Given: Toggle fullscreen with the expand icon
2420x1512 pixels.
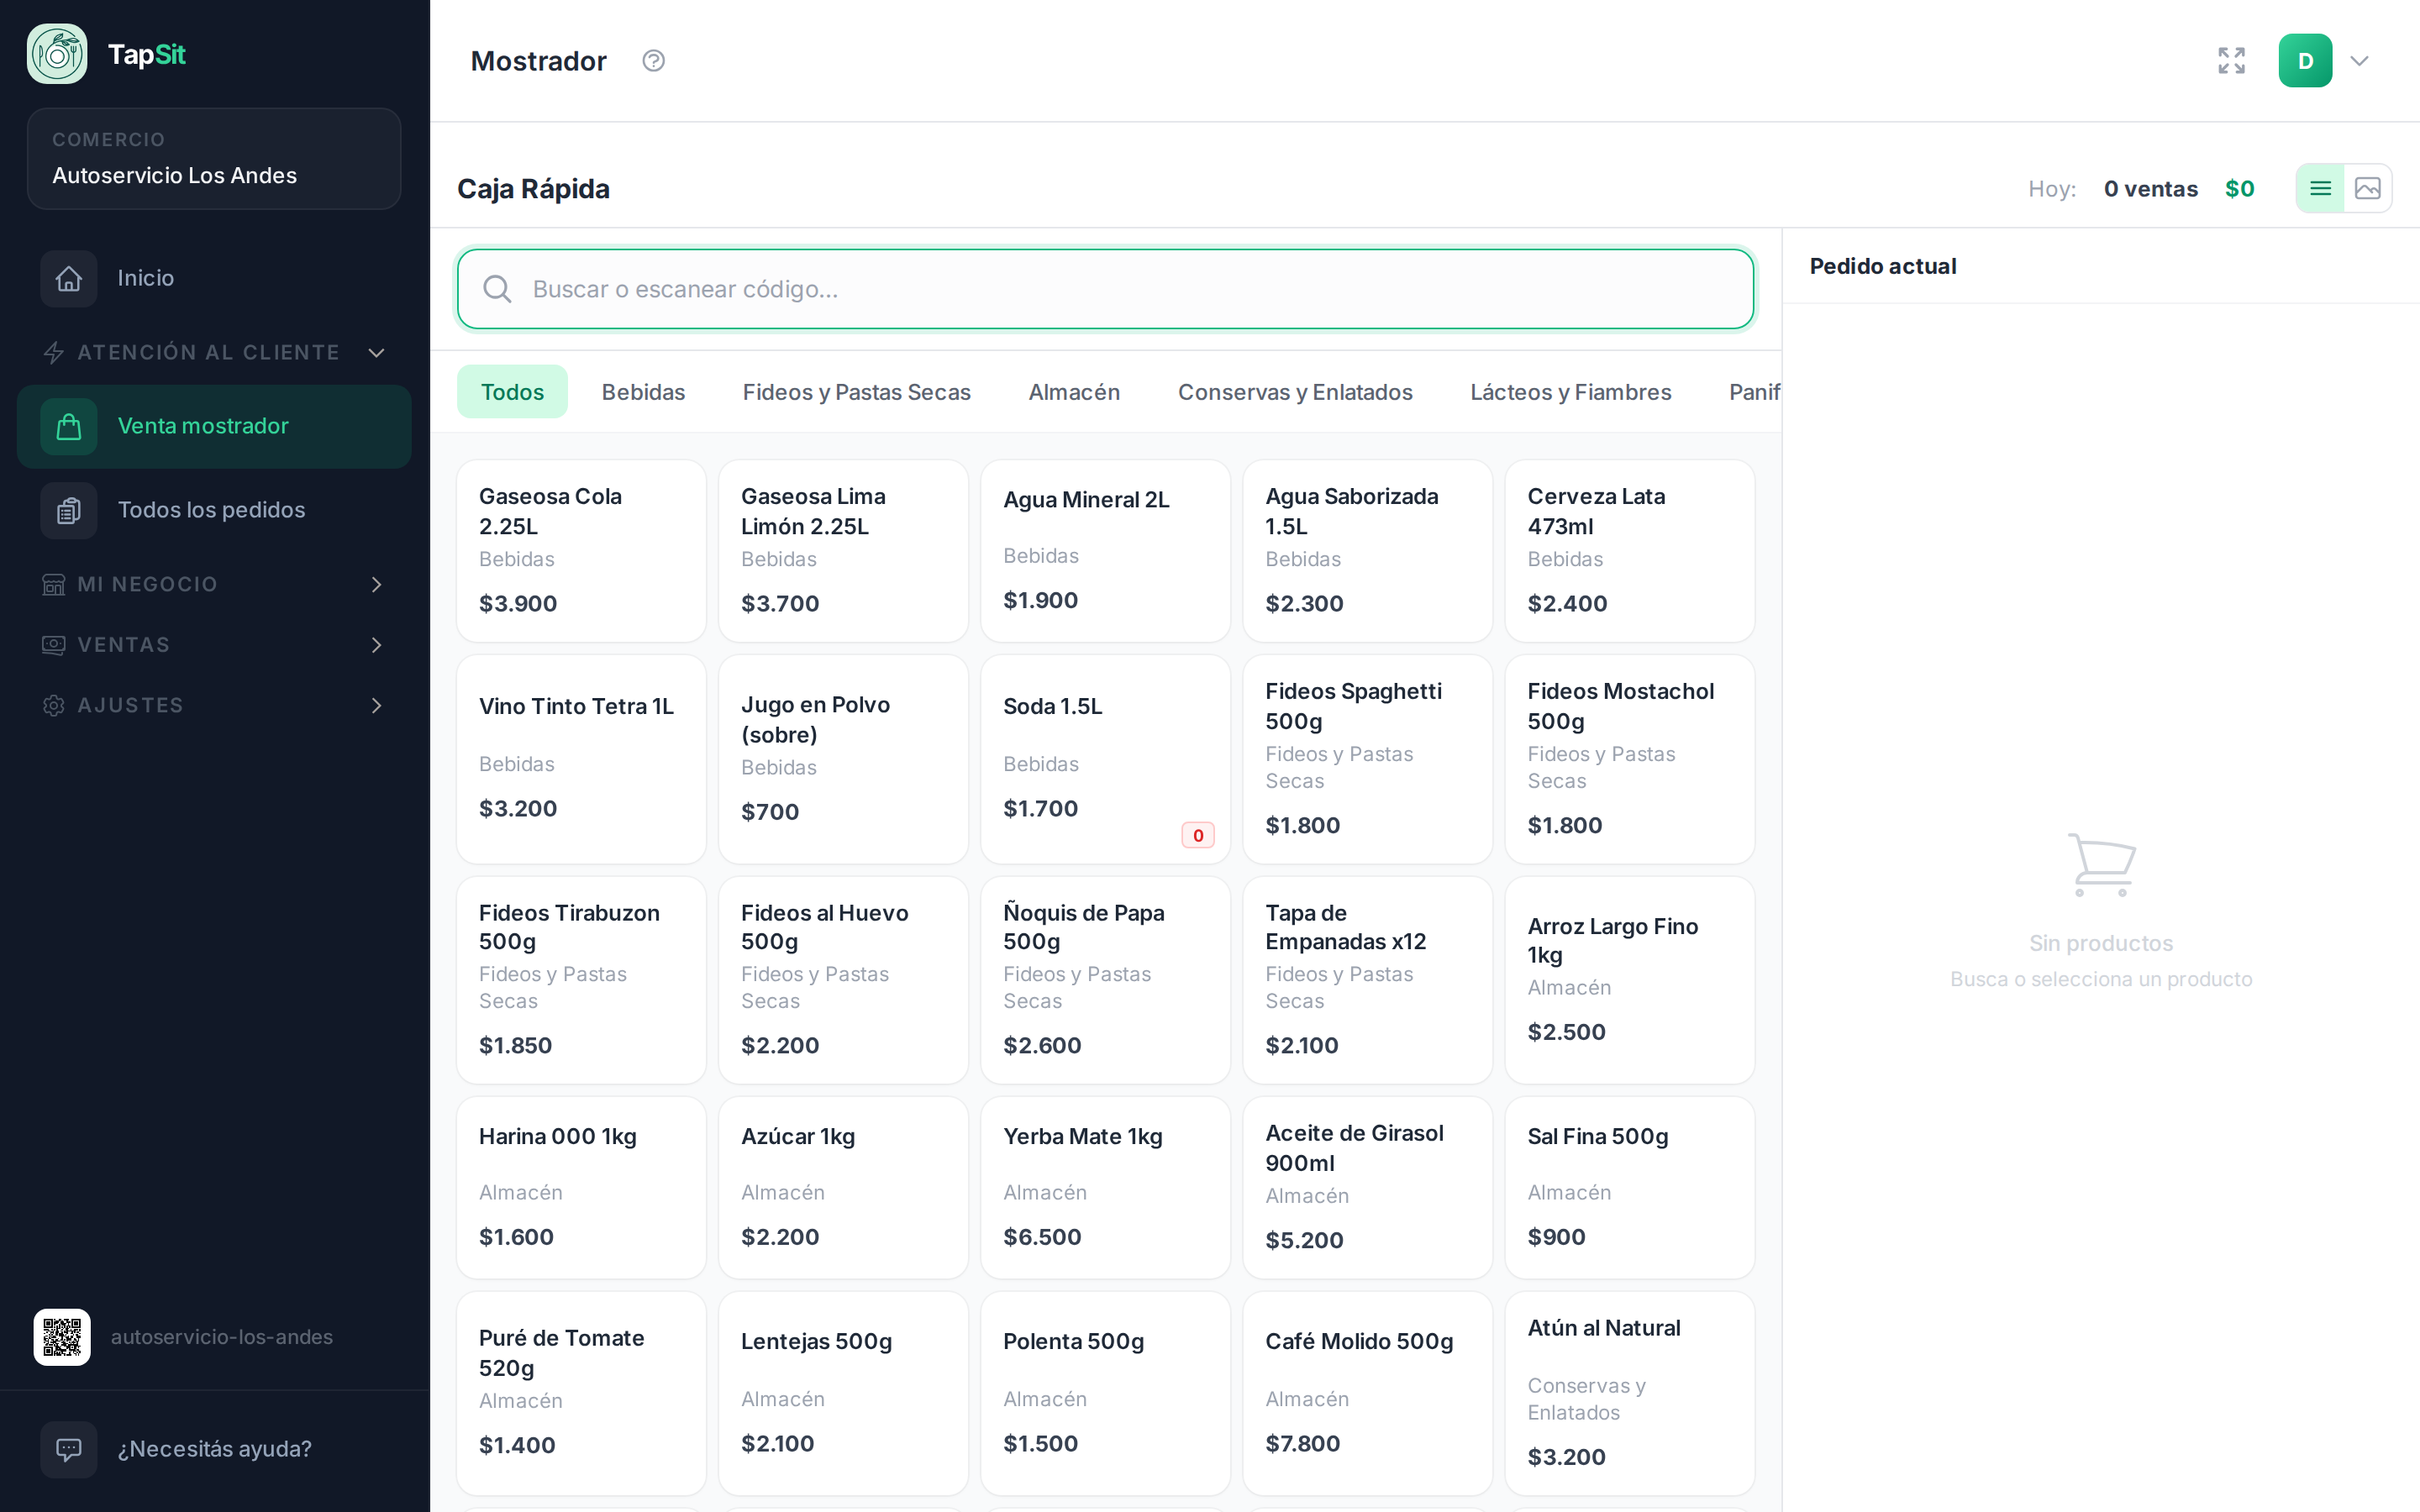Looking at the screenshot, I should (x=2231, y=61).
